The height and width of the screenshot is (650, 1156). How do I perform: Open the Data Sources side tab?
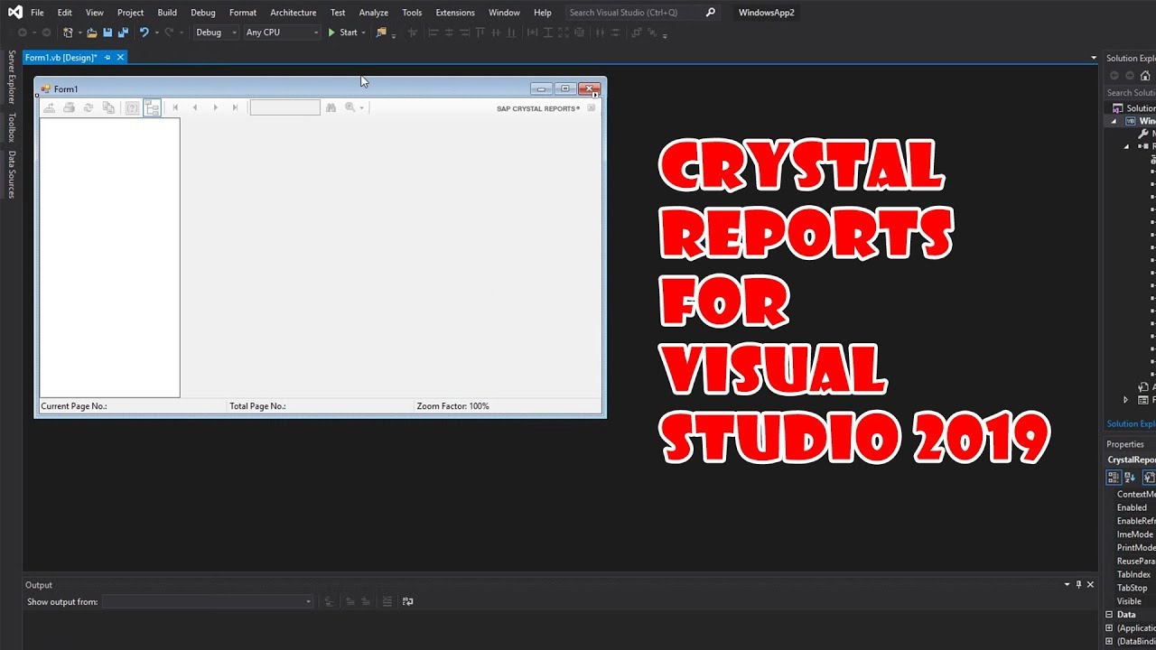(12, 174)
